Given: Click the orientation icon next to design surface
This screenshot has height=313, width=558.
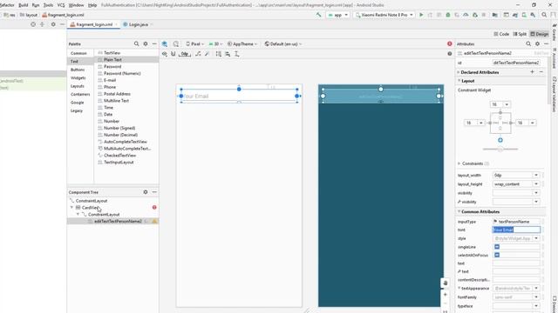Looking at the screenshot, I should click(x=176, y=44).
